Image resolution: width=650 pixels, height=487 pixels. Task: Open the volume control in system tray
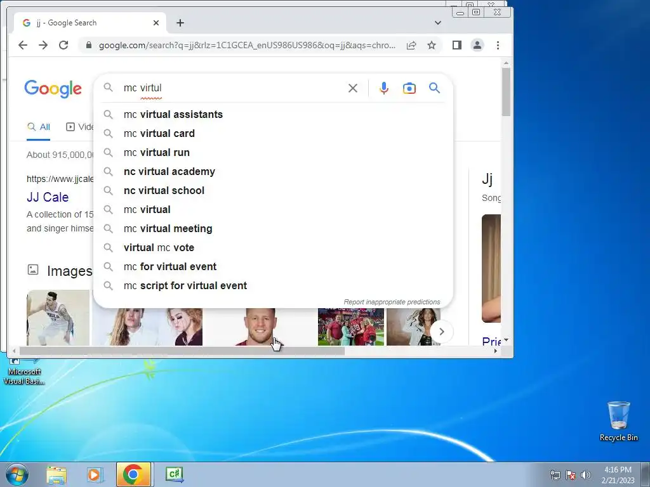(586, 475)
